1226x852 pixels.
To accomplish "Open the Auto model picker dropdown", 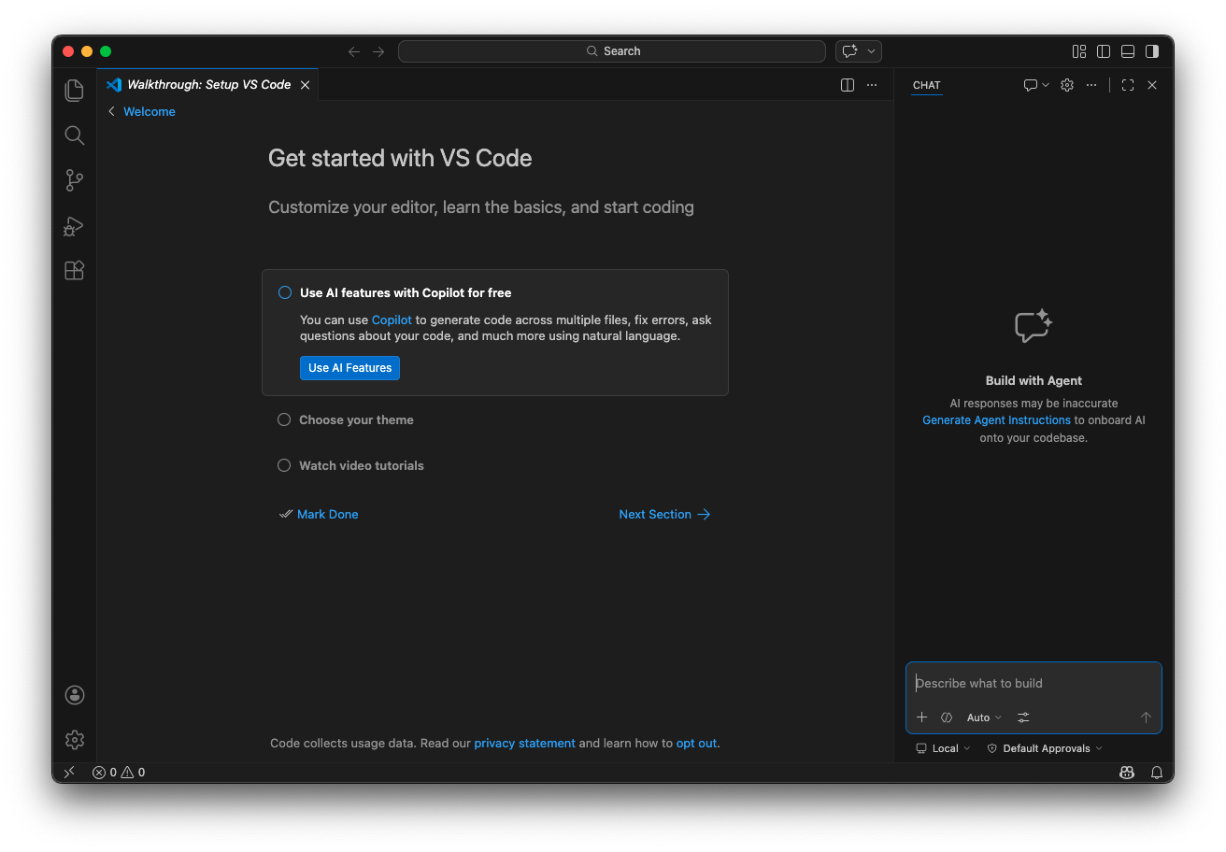I will click(x=983, y=717).
